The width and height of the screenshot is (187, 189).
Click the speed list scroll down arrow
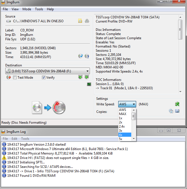tap(134, 139)
